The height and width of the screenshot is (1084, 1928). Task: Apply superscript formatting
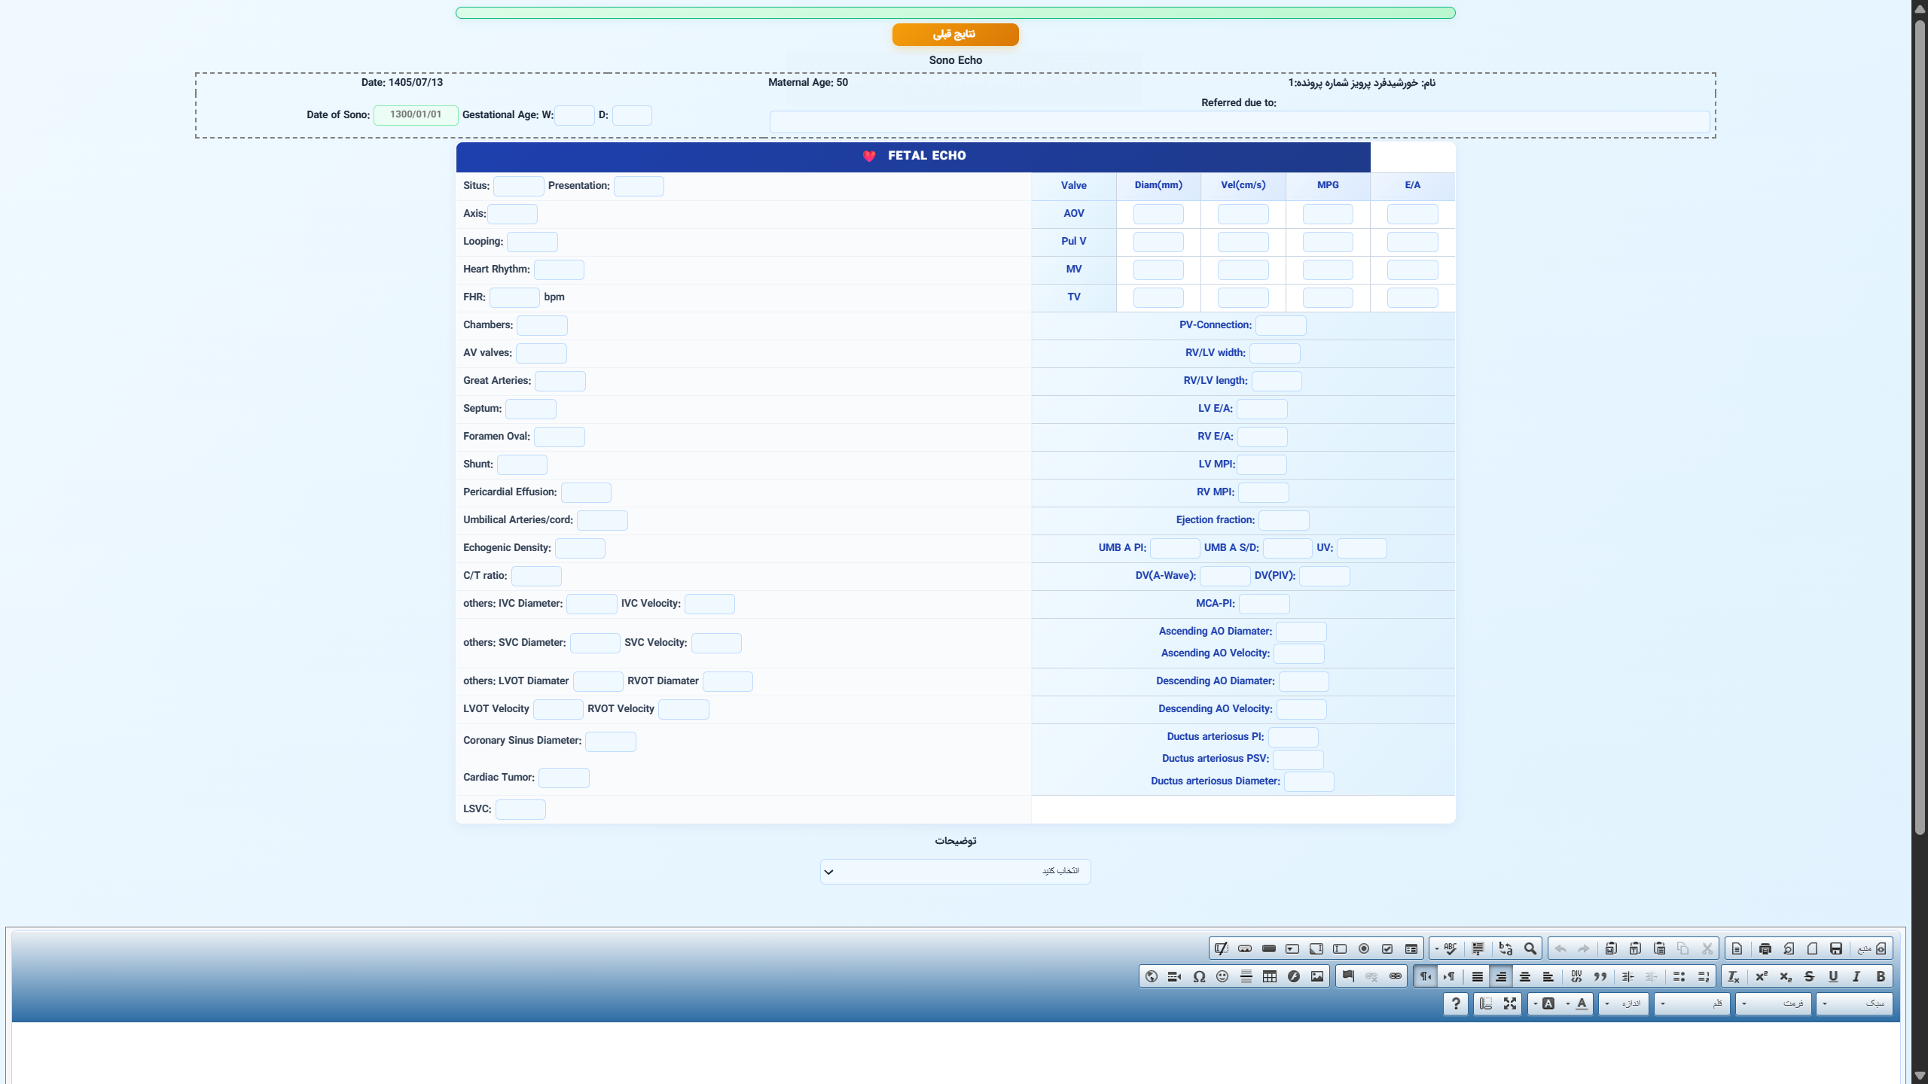click(x=1762, y=976)
